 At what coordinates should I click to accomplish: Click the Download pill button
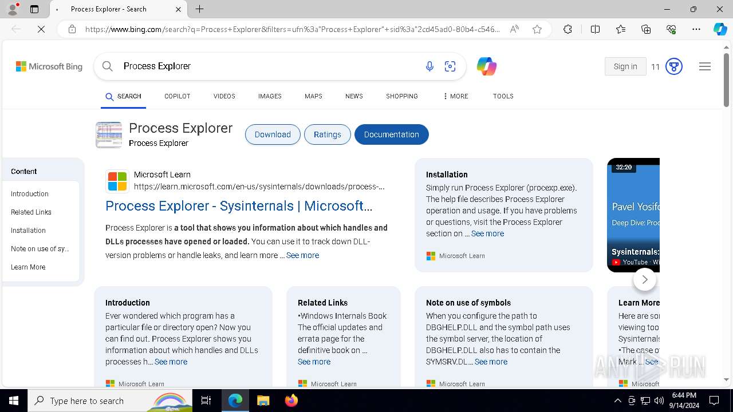click(273, 134)
